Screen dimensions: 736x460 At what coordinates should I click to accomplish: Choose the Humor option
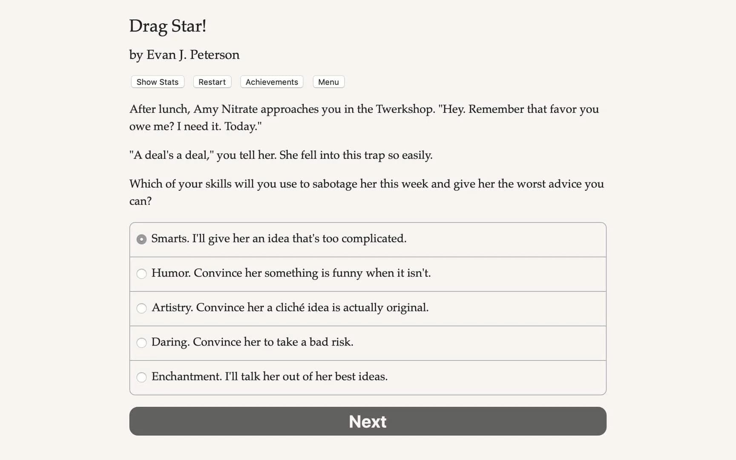click(x=291, y=274)
